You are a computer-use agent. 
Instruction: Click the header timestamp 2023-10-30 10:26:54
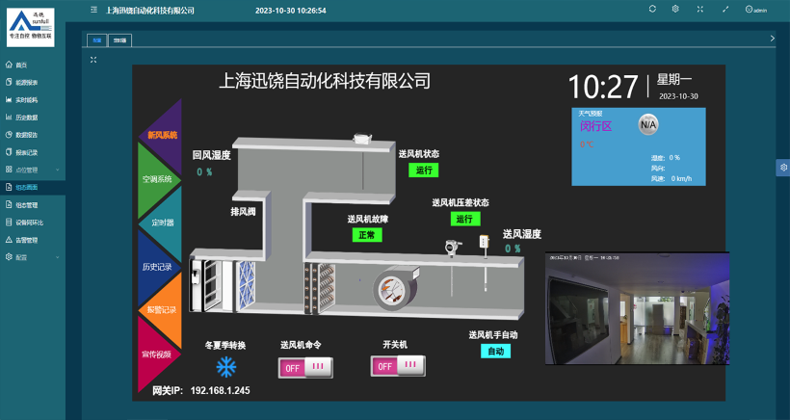(x=291, y=10)
